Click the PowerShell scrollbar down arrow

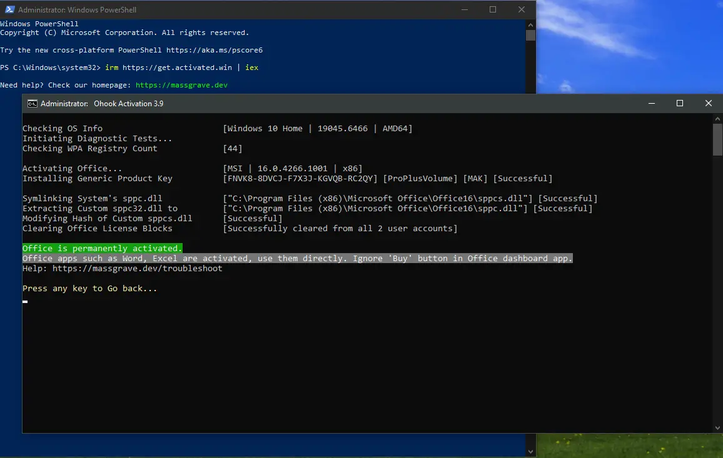[530, 451]
